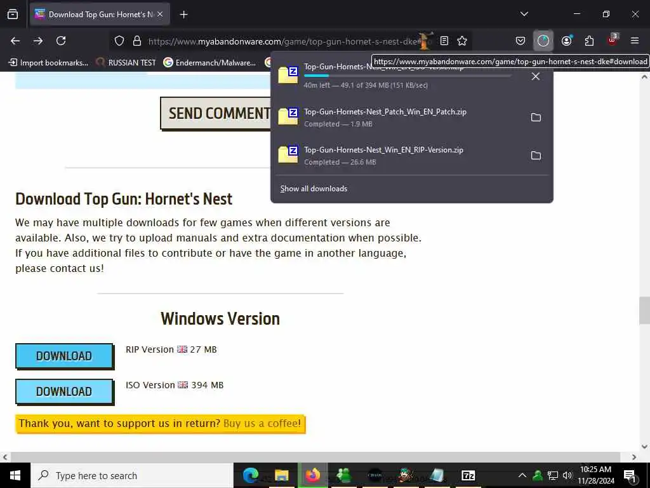Close the Download Top Gun tab
Viewport: 650px width, 488px height.
[160, 15]
